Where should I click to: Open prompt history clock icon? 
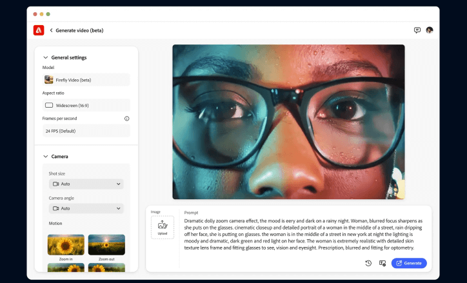pyautogui.click(x=368, y=263)
